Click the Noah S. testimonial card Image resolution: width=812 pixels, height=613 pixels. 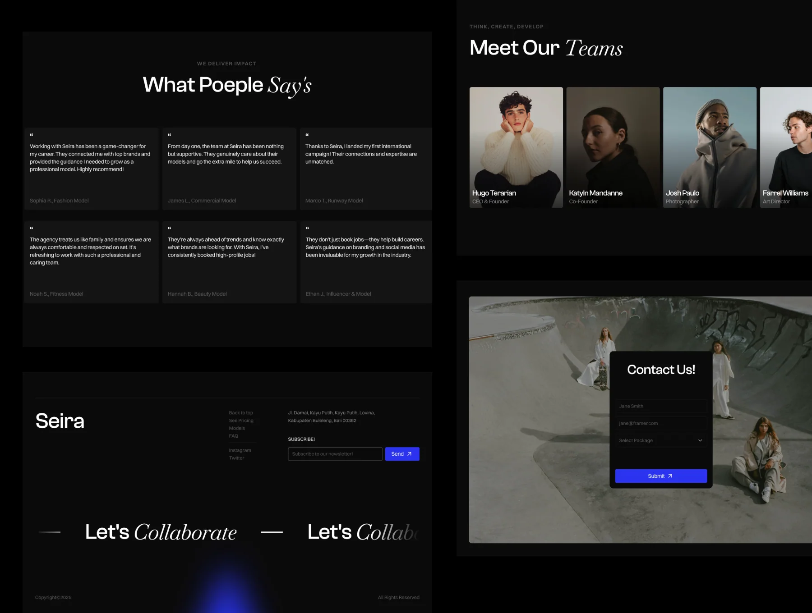(92, 262)
